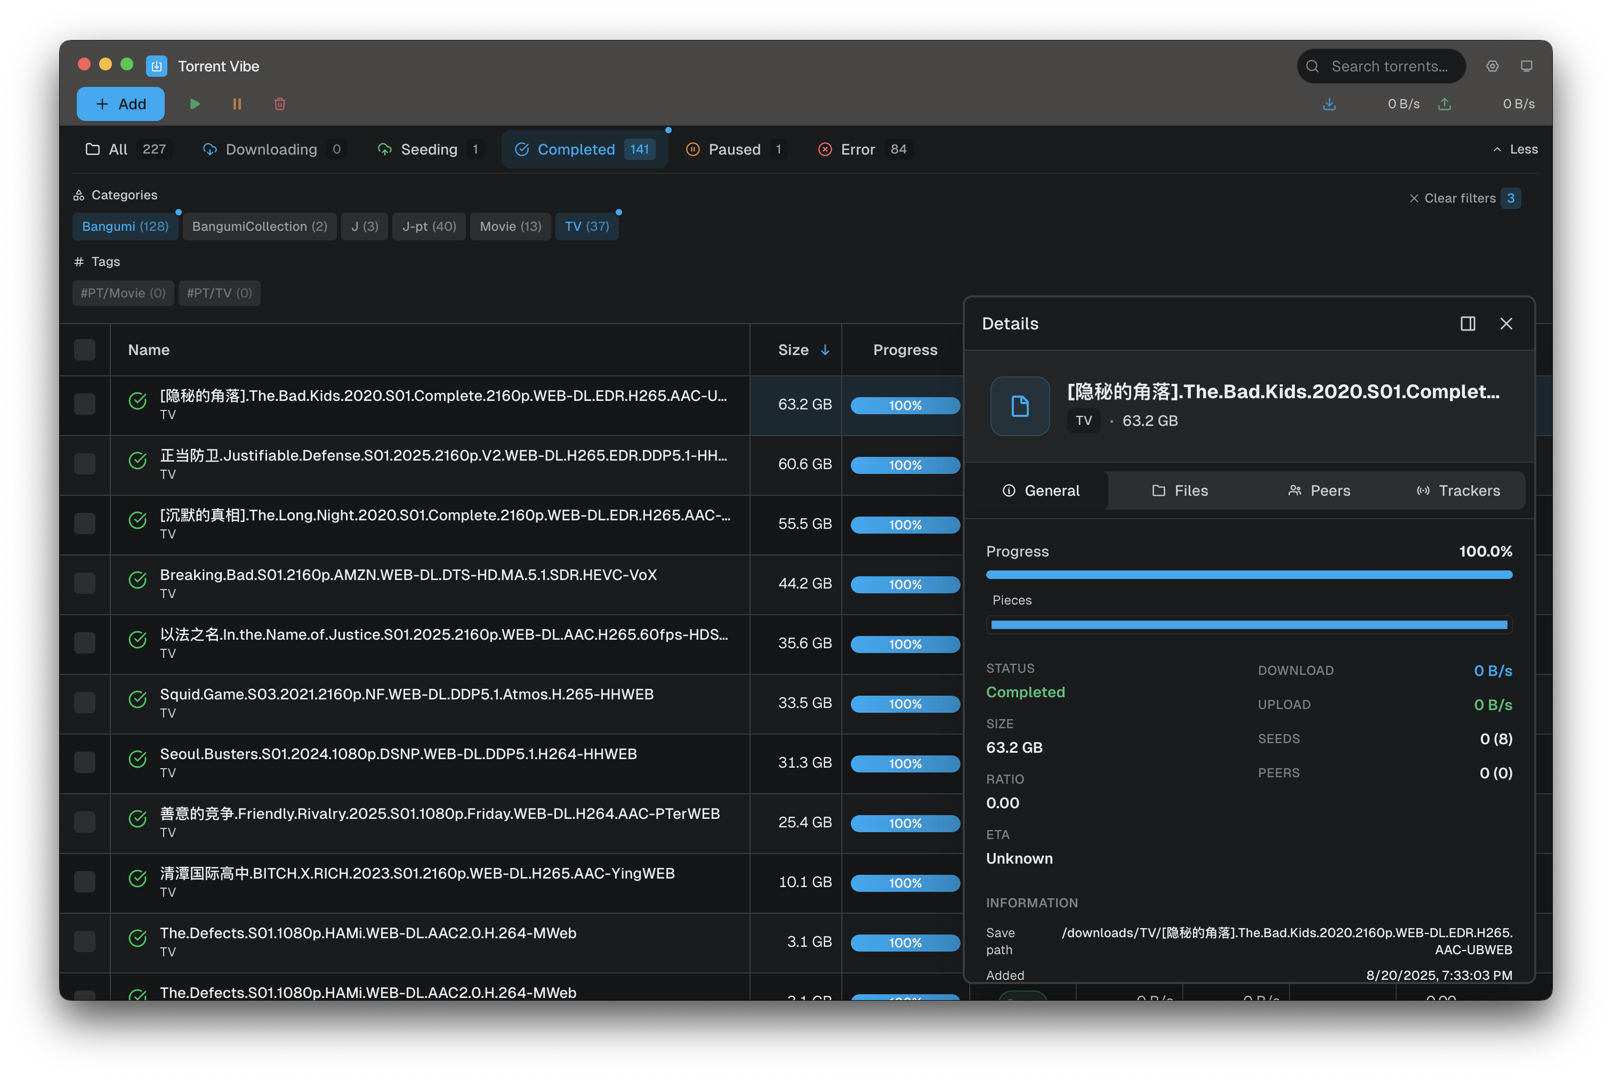Check box for In.the.Name.of.Justice row

pyautogui.click(x=85, y=643)
